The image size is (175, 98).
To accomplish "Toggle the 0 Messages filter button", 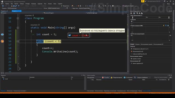I will tap(128, 77).
